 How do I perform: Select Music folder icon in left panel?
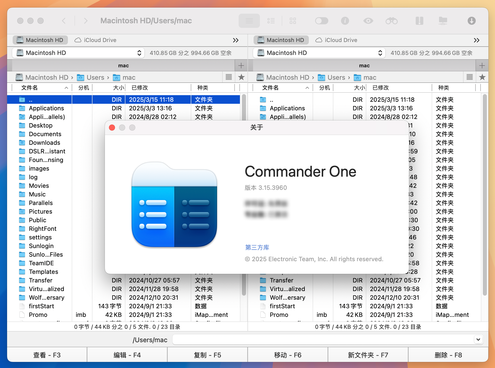click(x=22, y=194)
